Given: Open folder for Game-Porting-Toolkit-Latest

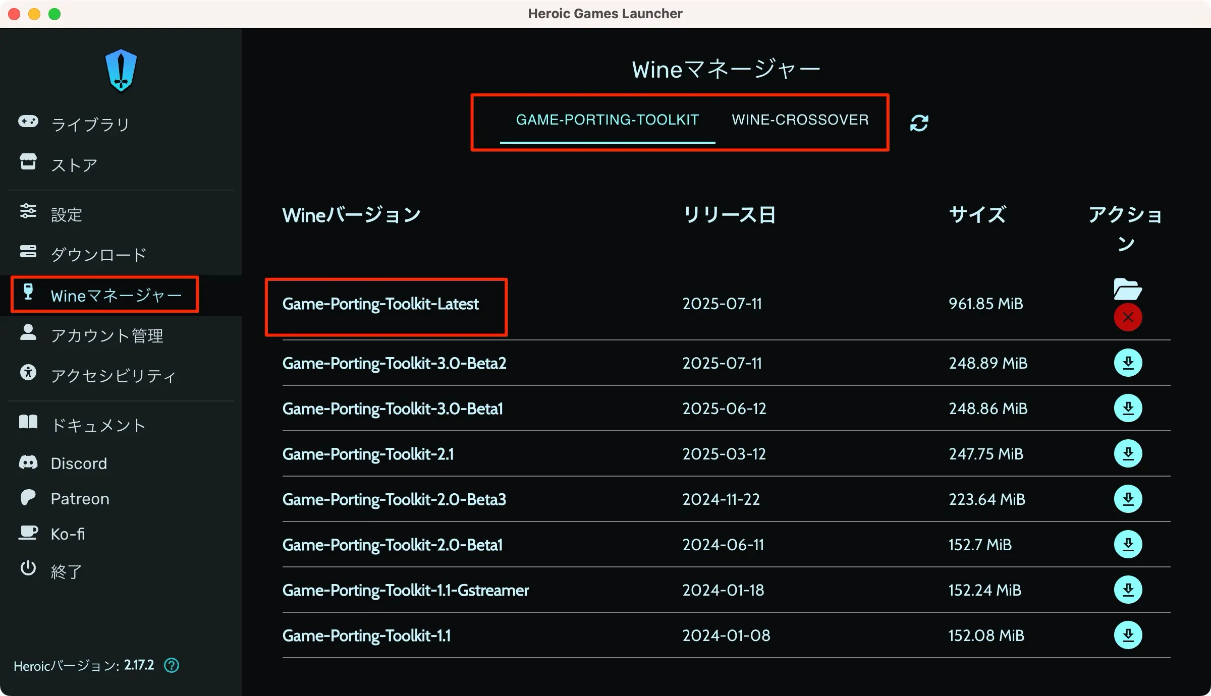Looking at the screenshot, I should [x=1128, y=289].
